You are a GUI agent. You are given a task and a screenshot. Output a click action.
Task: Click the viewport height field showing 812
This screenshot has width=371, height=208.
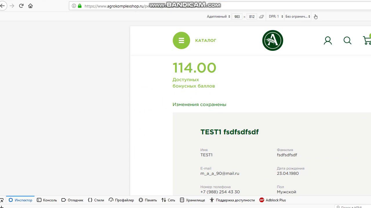pos(252,16)
